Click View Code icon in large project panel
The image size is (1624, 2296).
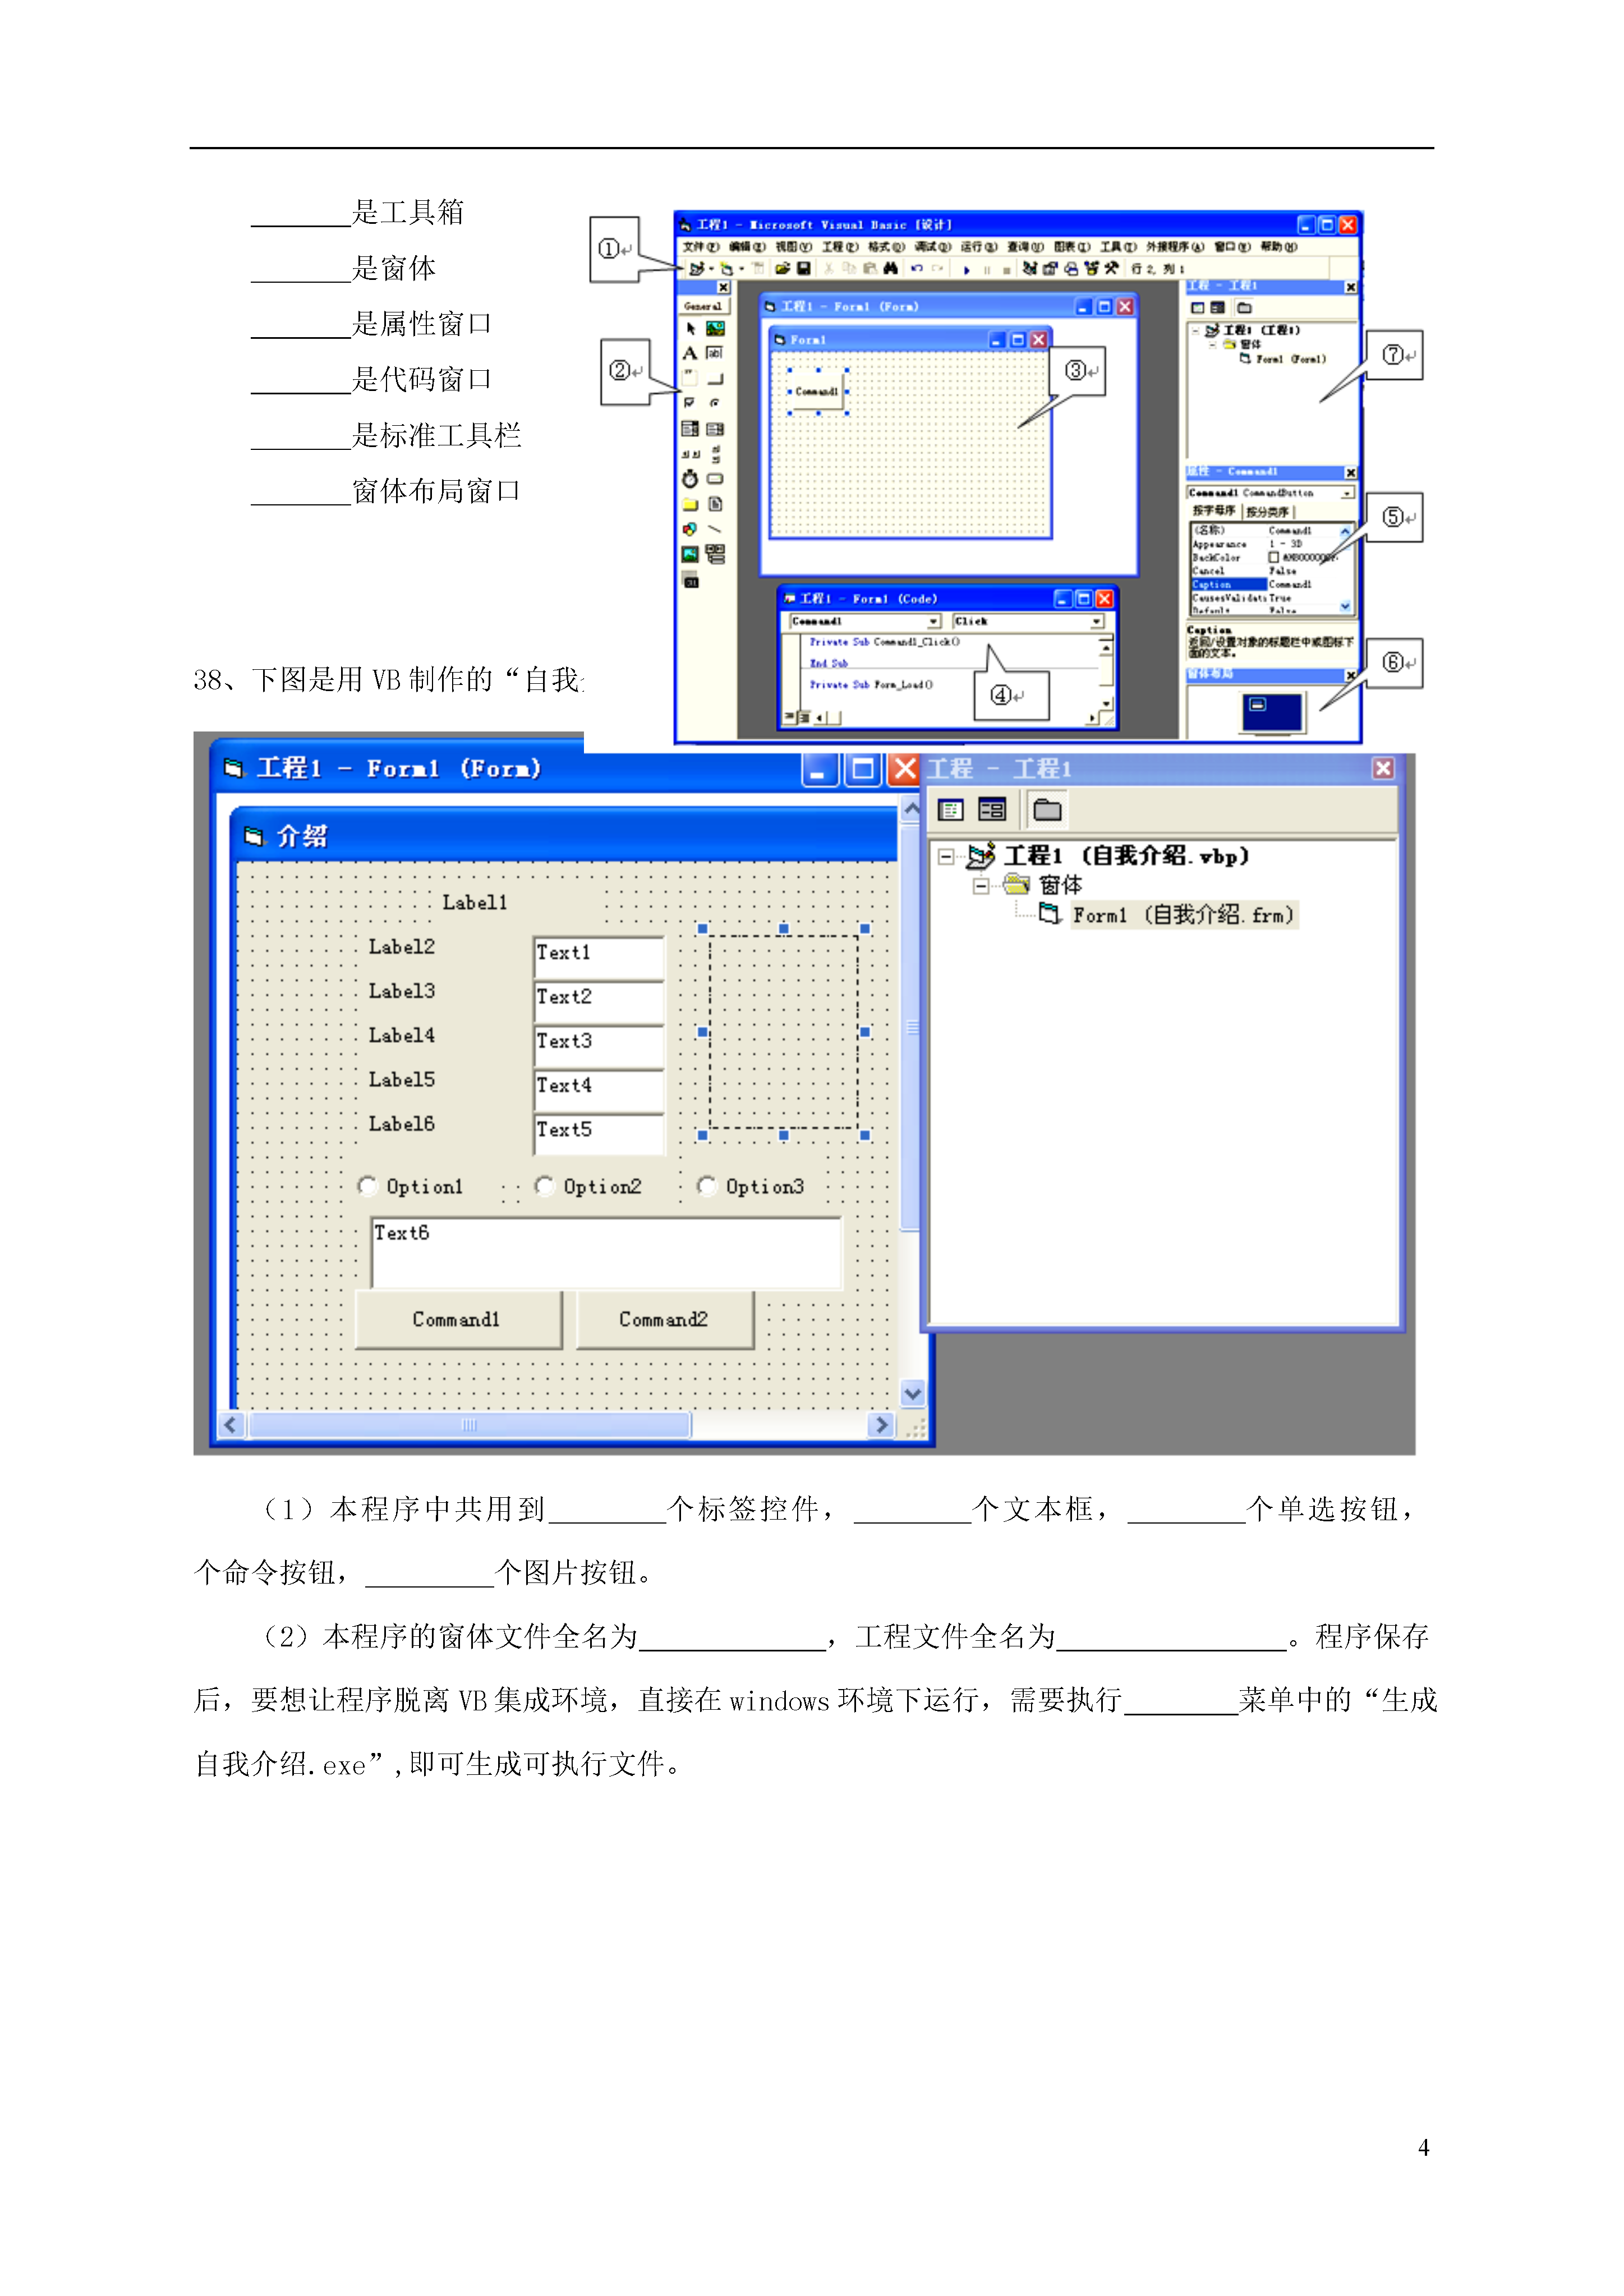(951, 809)
